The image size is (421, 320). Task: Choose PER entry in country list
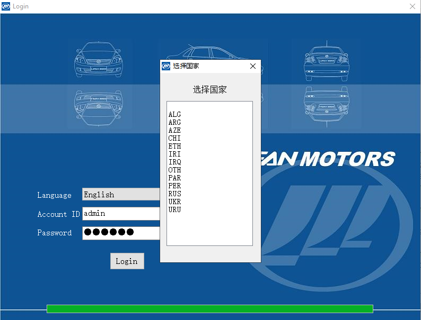174,186
